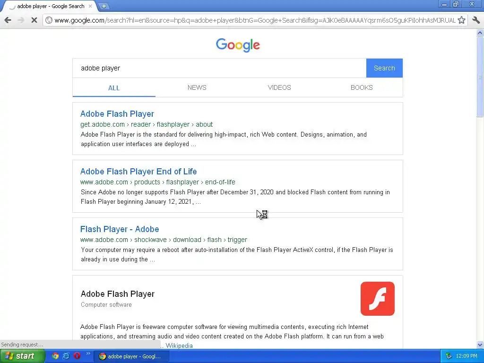Switch to the NEWS tab
This screenshot has height=363, width=484.
point(197,87)
